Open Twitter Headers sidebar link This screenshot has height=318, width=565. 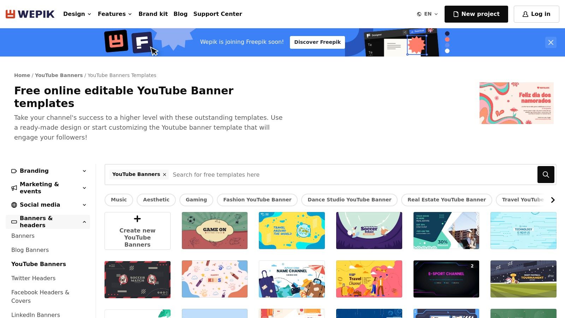click(x=33, y=278)
